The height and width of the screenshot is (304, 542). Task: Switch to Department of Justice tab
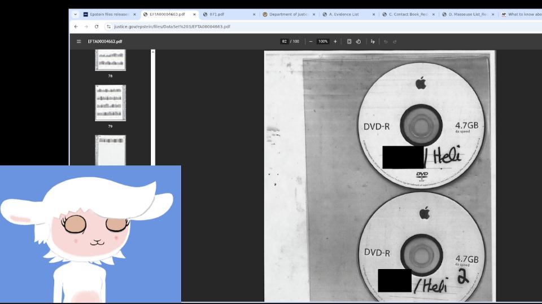point(288,14)
